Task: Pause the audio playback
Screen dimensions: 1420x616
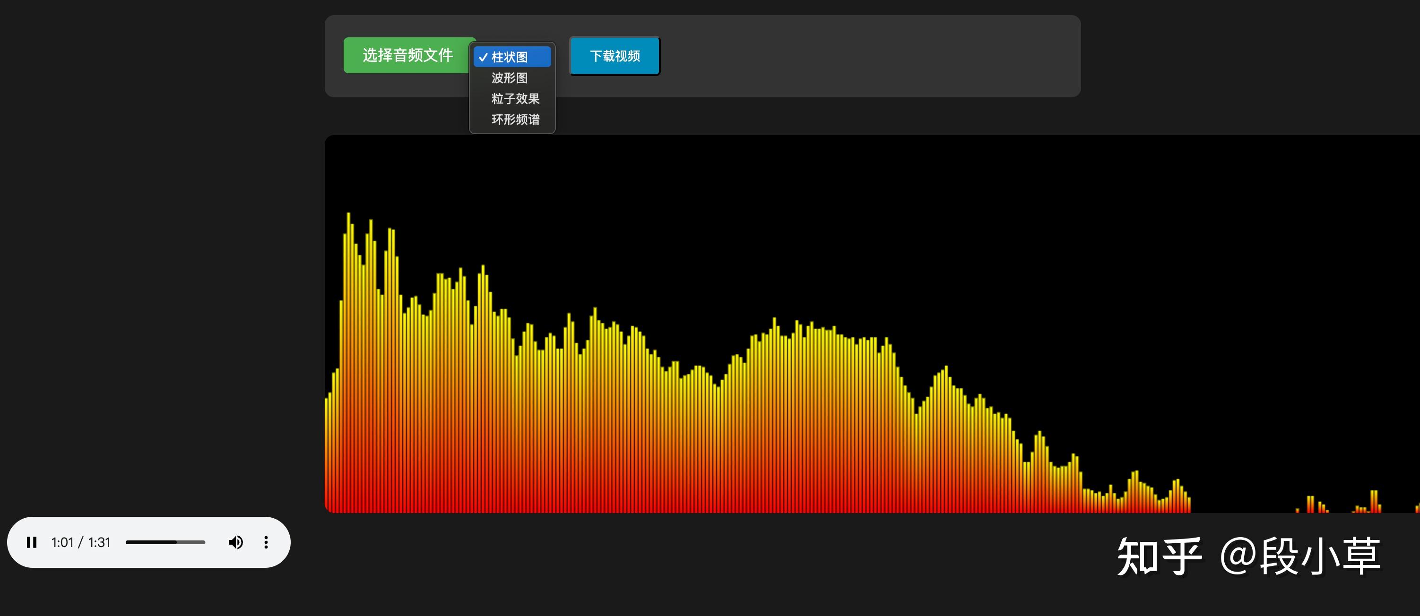Action: point(31,542)
